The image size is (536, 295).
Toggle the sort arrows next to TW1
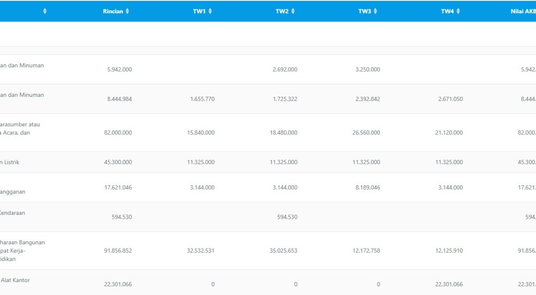pyautogui.click(x=210, y=11)
